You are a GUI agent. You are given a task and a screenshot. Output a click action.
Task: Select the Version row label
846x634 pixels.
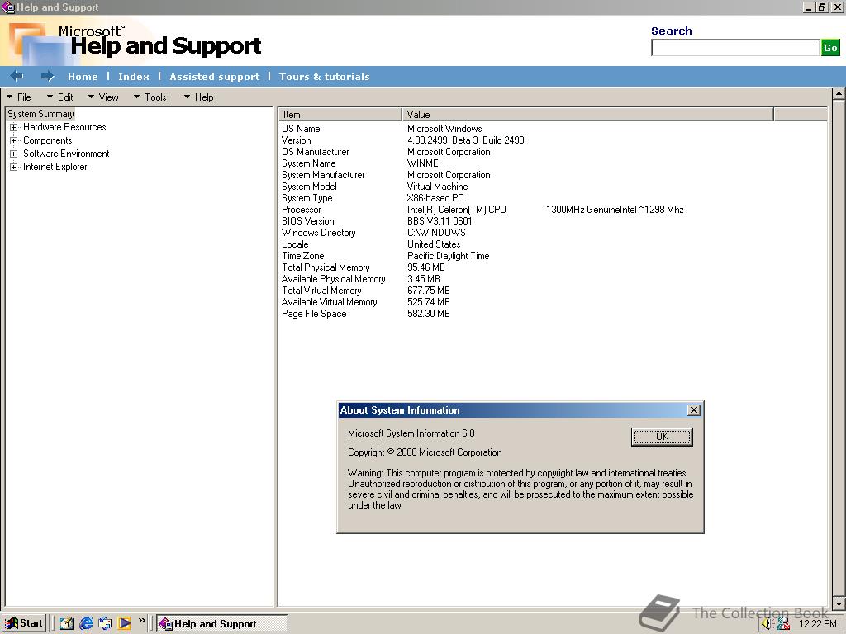pyautogui.click(x=297, y=140)
